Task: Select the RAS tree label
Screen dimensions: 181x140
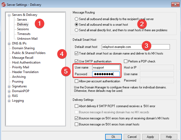Action: click(x=15, y=96)
